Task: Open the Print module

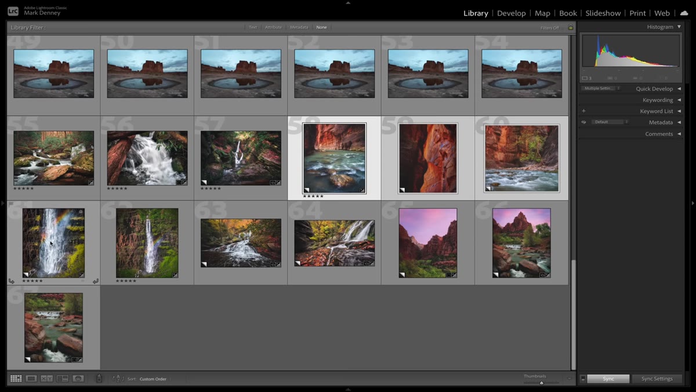Action: [637, 13]
